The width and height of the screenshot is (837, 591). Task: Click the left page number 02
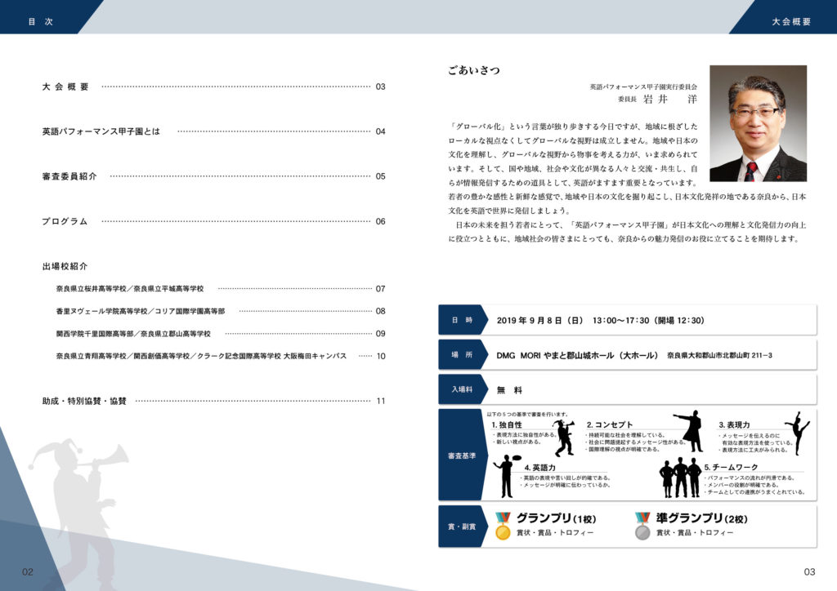pos(28,571)
